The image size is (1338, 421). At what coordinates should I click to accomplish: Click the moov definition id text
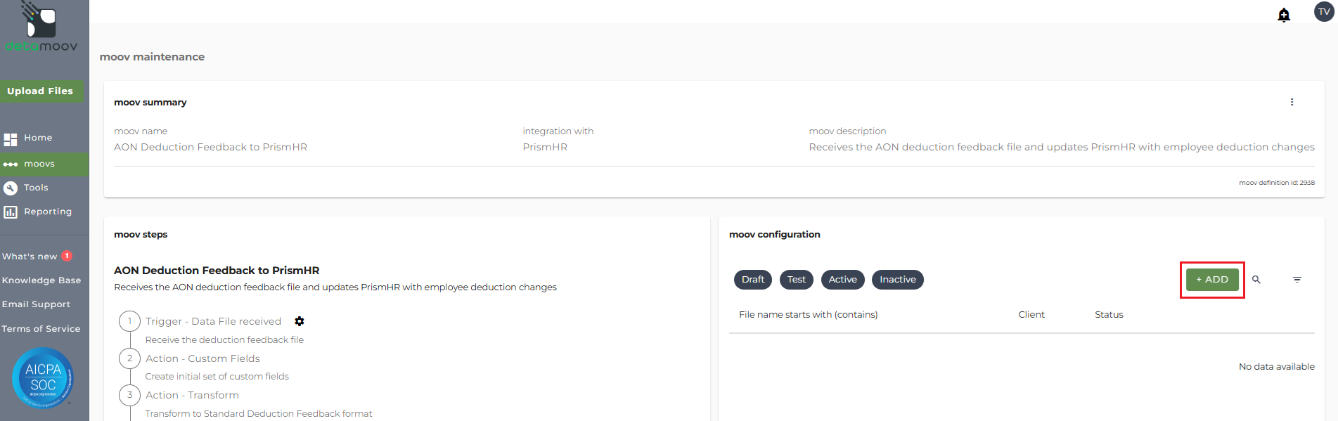click(1277, 183)
